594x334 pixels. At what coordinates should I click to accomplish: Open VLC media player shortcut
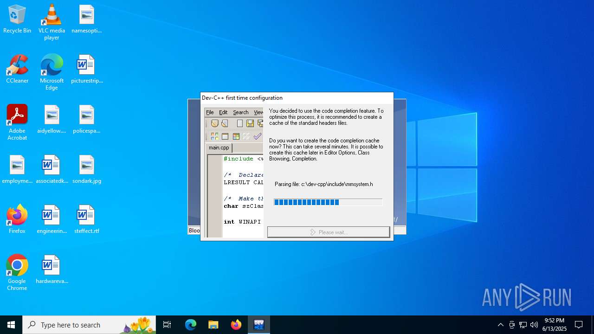tap(52, 22)
